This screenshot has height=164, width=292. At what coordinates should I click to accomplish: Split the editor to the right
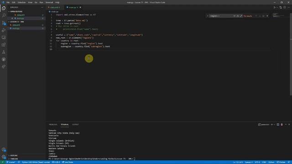(x=285, y=7)
